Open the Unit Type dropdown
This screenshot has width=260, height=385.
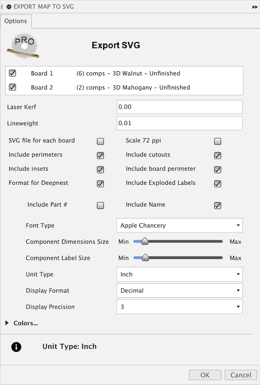tap(180, 274)
